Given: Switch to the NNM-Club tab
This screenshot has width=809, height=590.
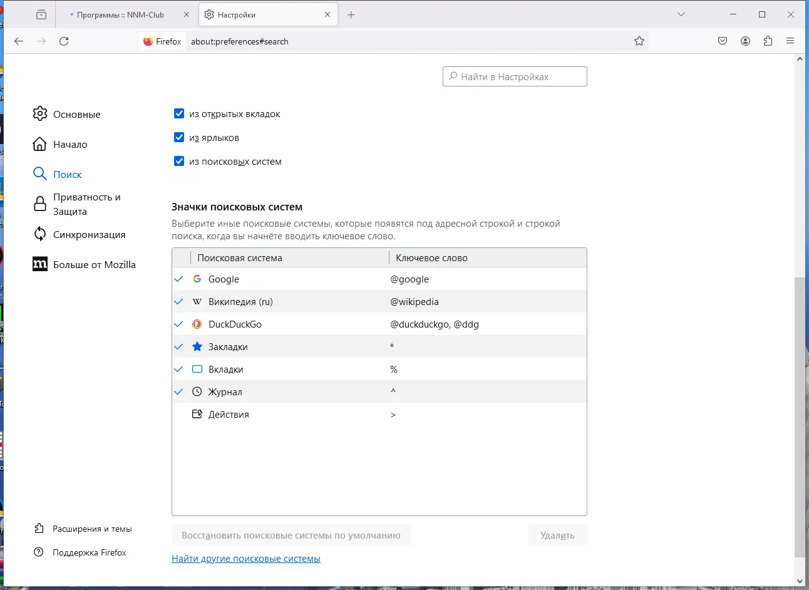Looking at the screenshot, I should (120, 14).
